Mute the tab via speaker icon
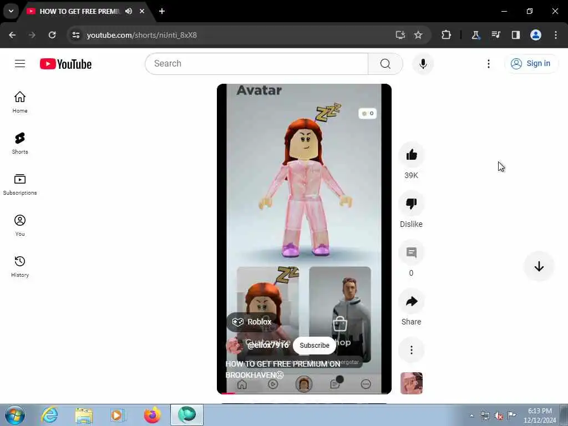The width and height of the screenshot is (568, 426). pyautogui.click(x=129, y=11)
